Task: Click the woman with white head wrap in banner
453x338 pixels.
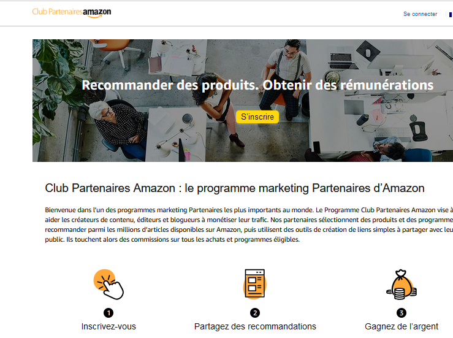Action: pos(118,127)
